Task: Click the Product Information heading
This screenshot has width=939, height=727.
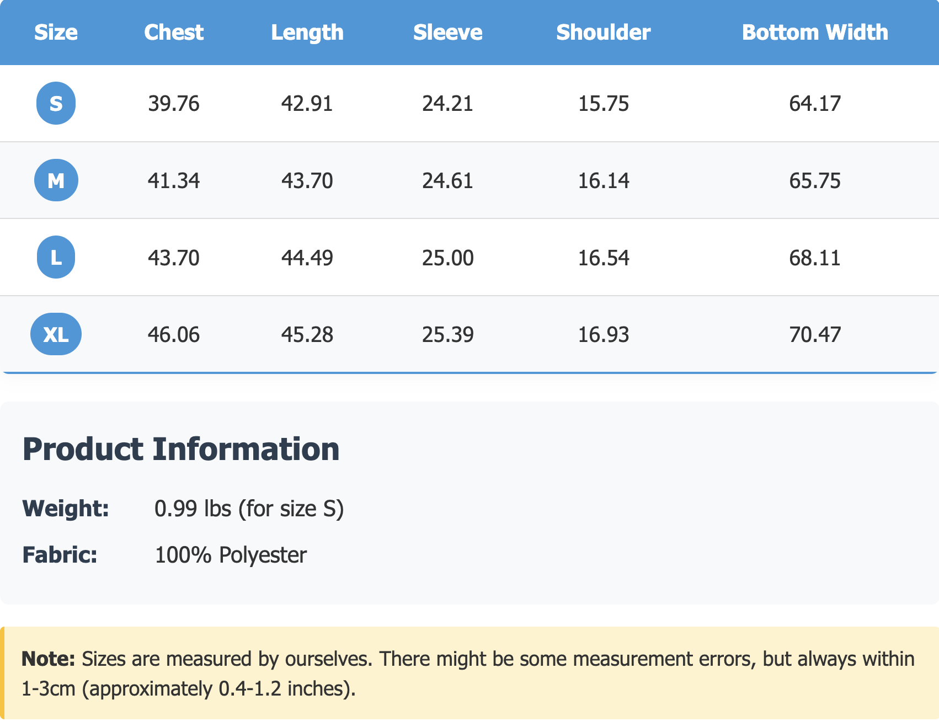Action: (x=181, y=449)
